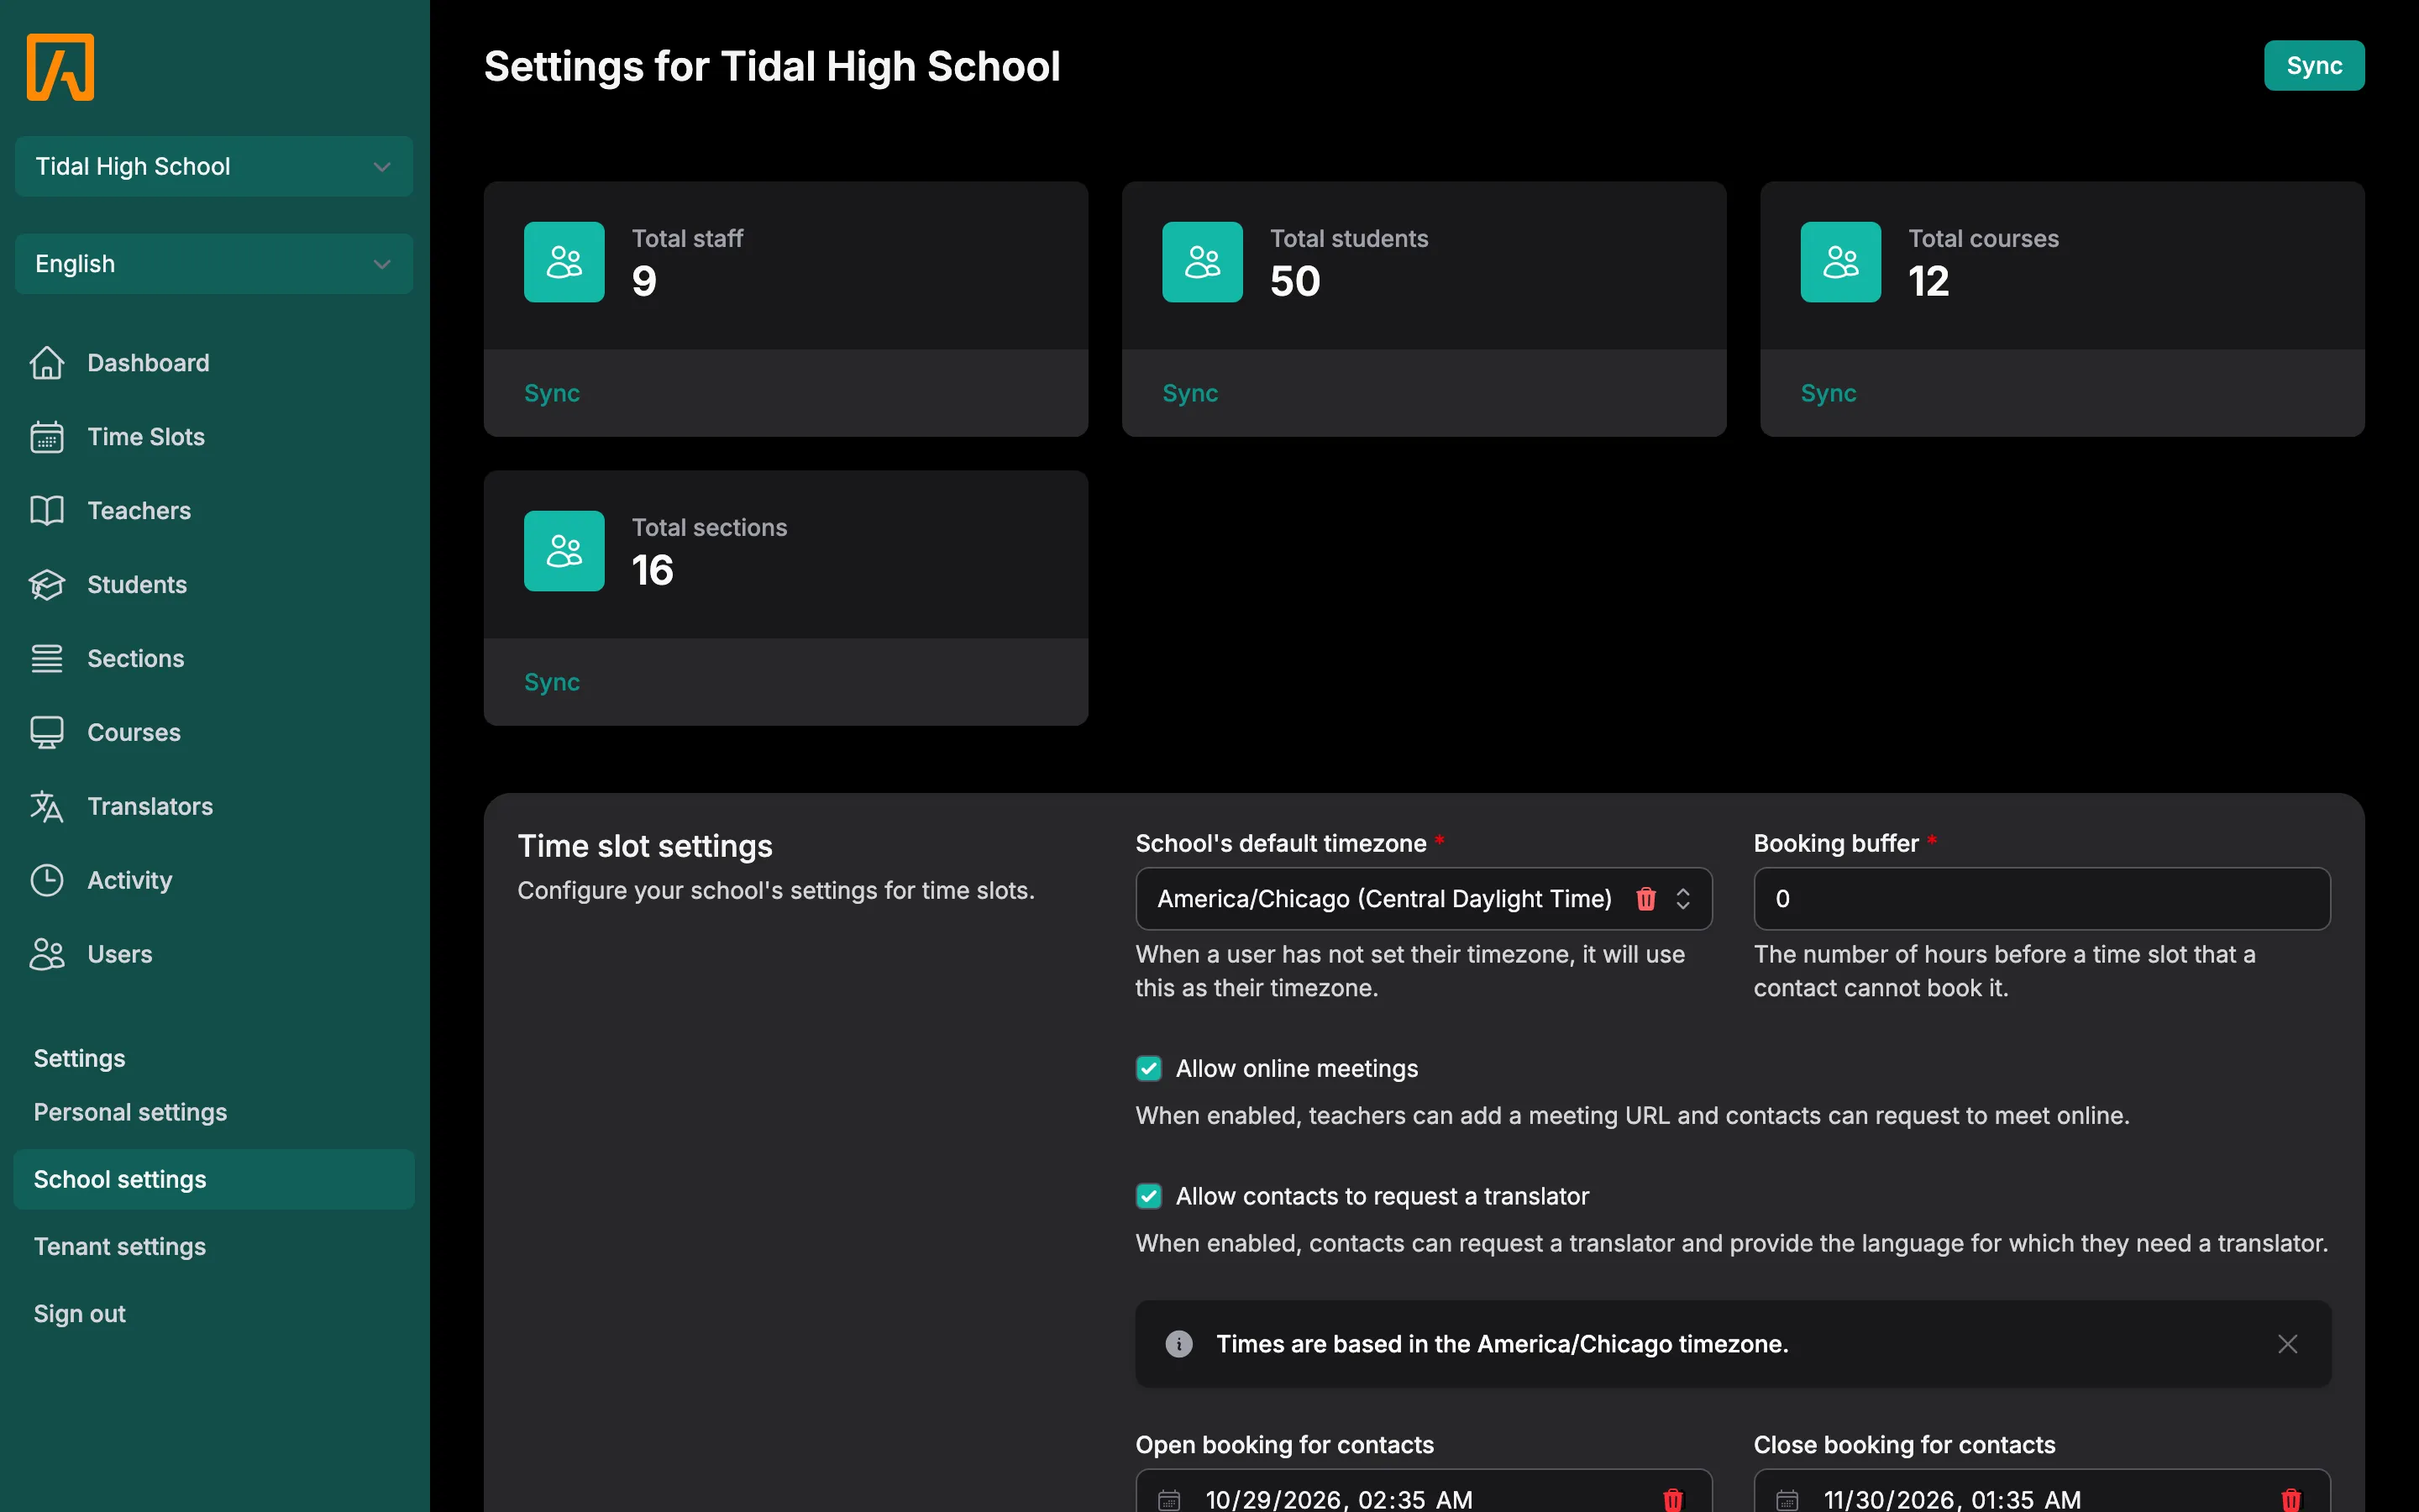Screen dimensions: 2419x1512
Task: Click the Total courses card icon
Action: 1840,262
